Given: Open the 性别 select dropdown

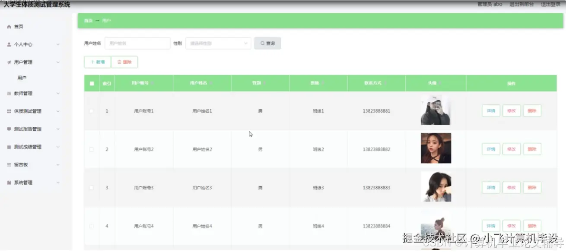Looking at the screenshot, I should pos(218,43).
